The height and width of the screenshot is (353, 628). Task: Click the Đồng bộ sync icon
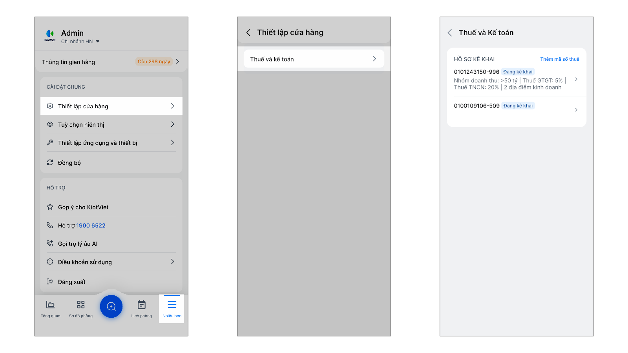pos(50,162)
